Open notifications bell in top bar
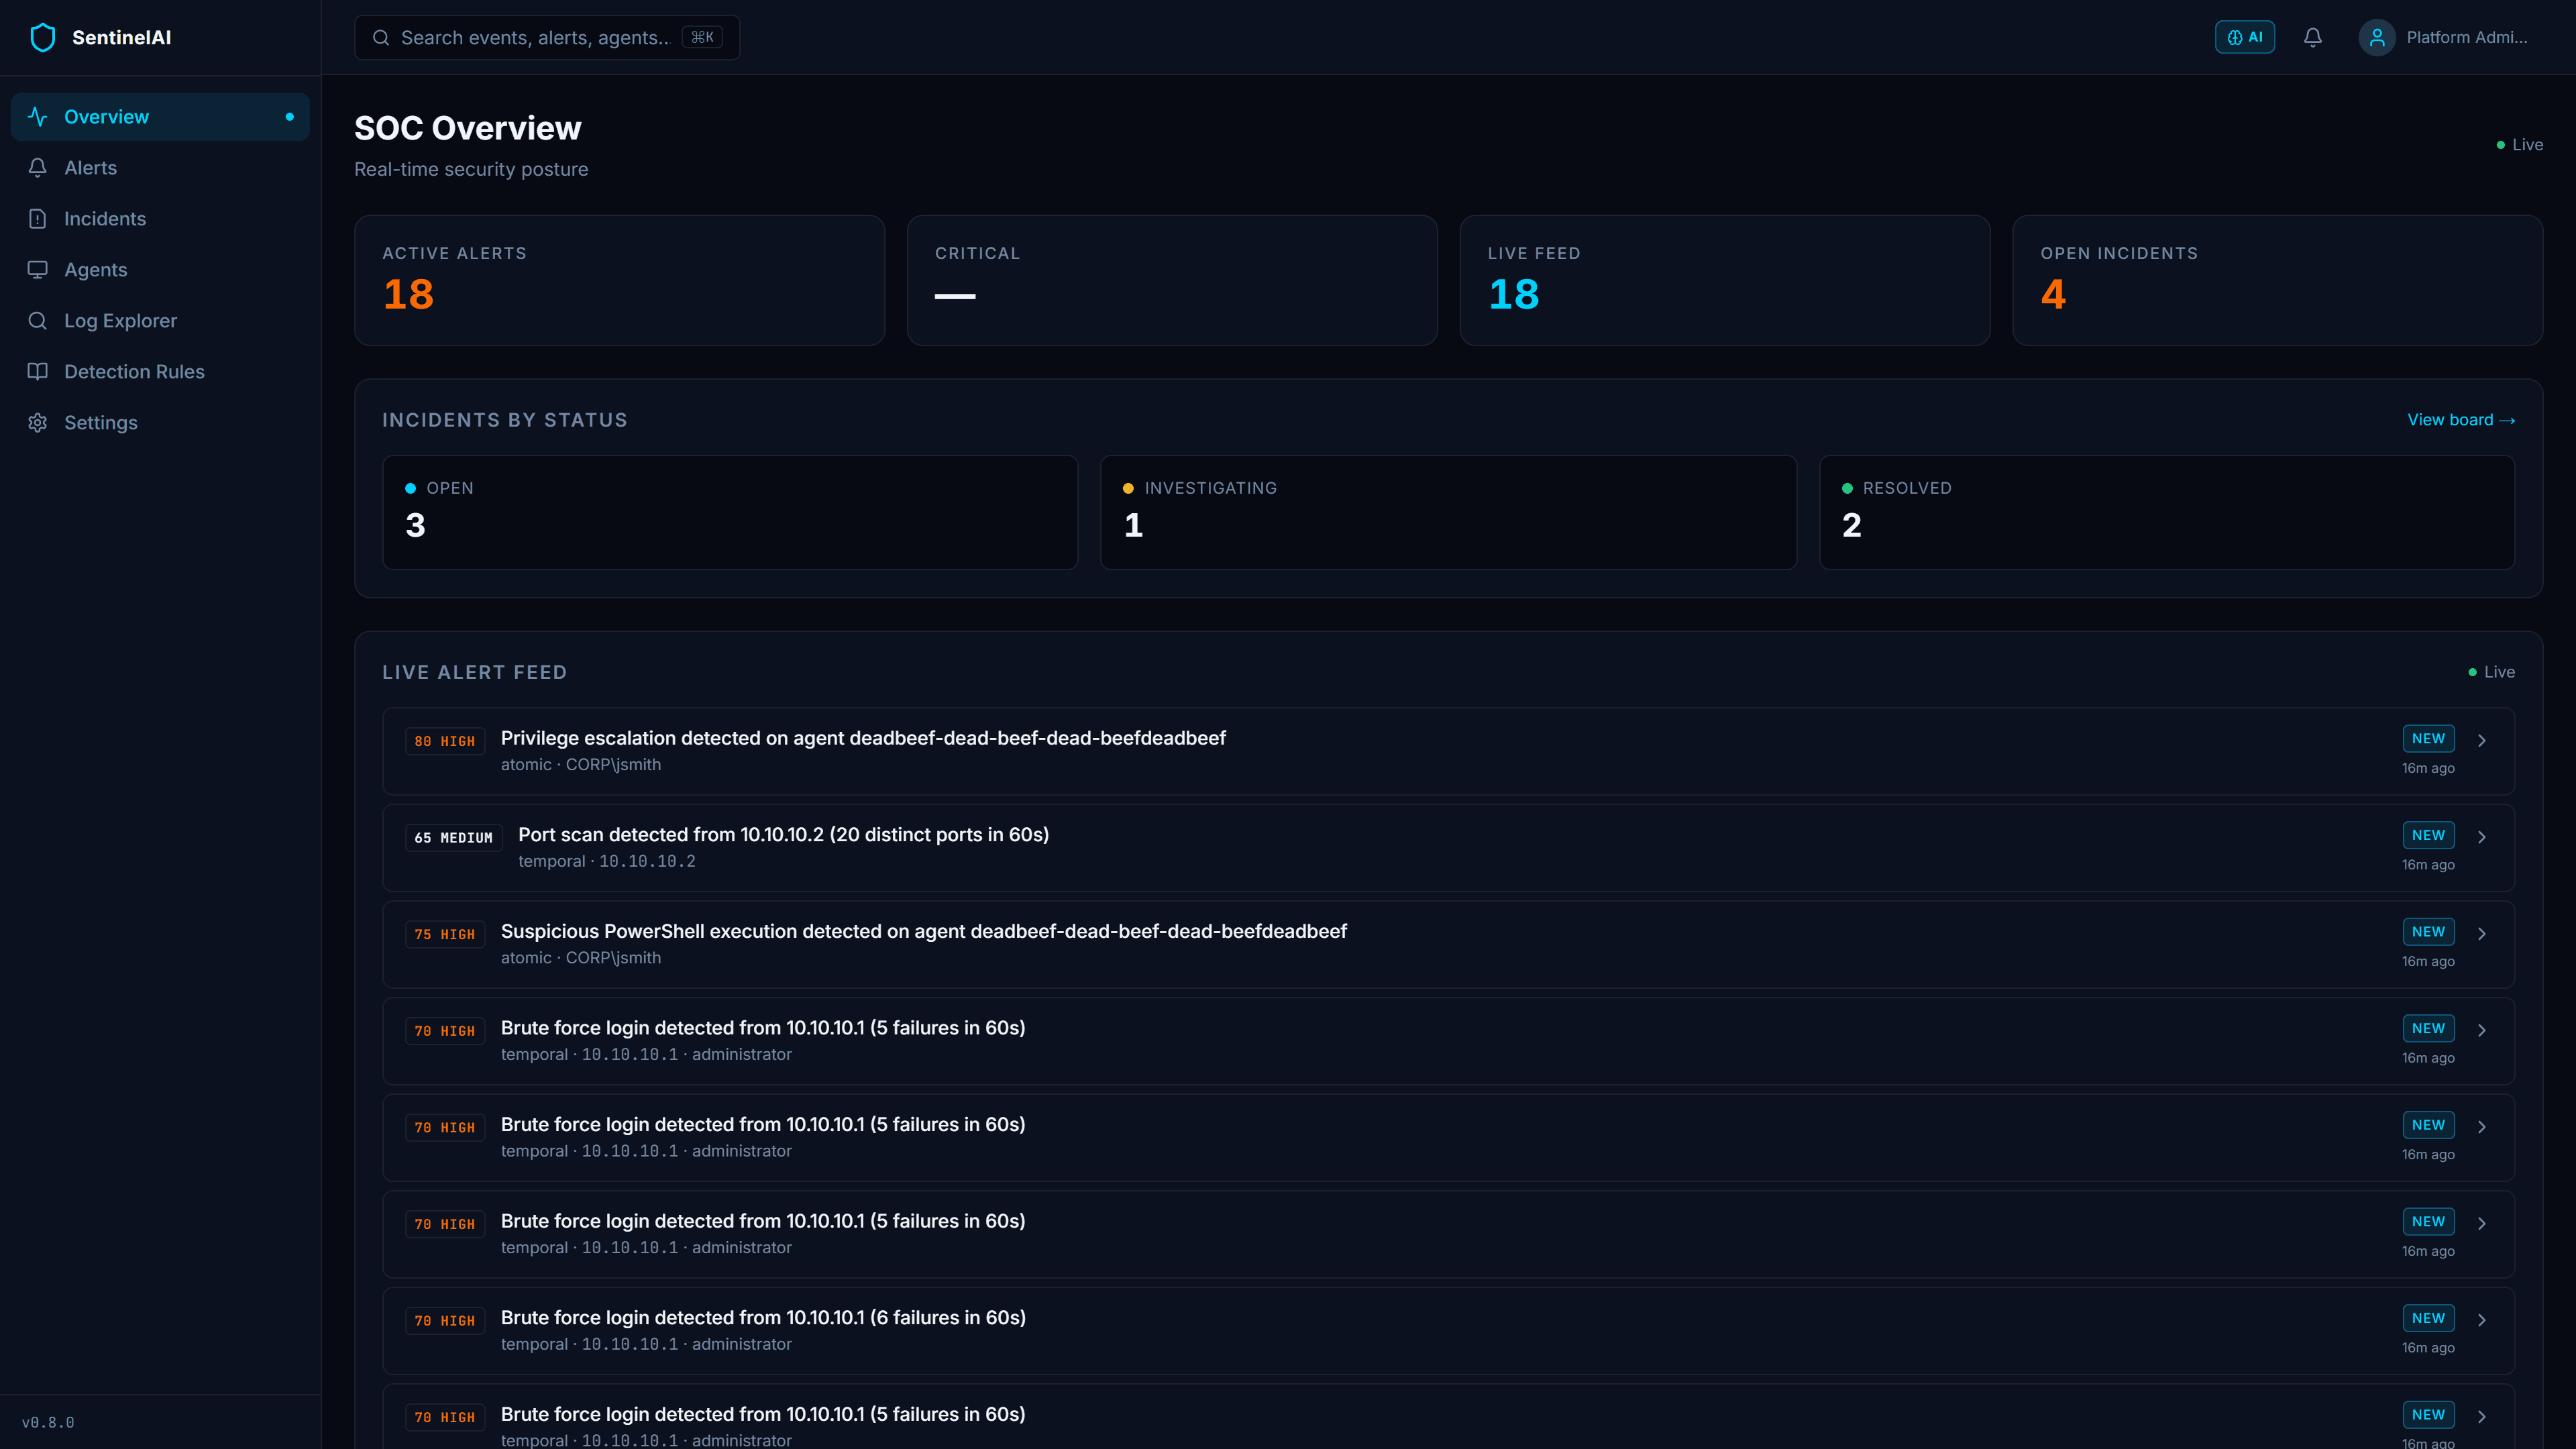 [2313, 37]
